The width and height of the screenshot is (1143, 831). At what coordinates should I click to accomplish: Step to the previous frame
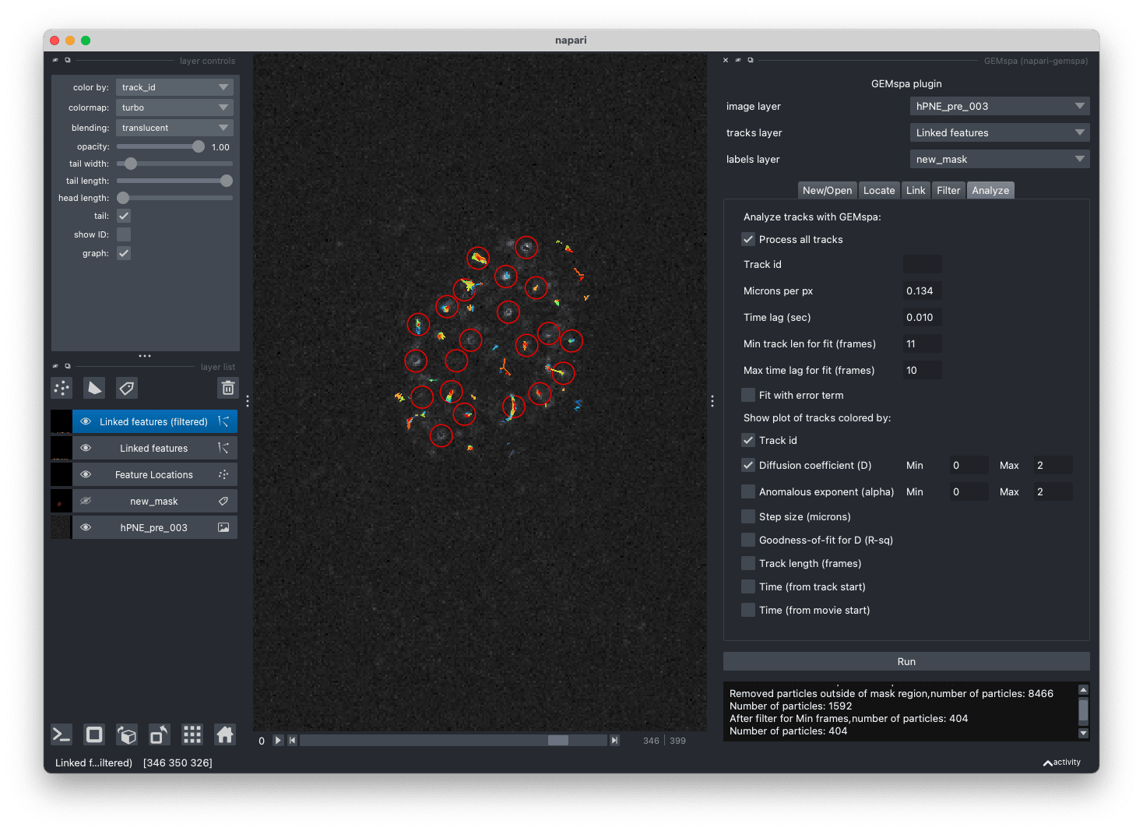(293, 741)
